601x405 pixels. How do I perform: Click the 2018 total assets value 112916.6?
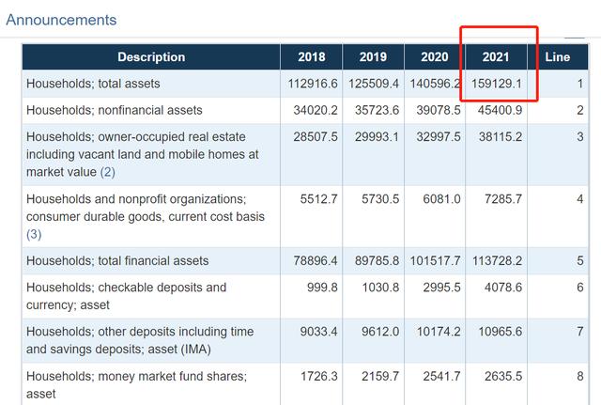[x=313, y=84]
